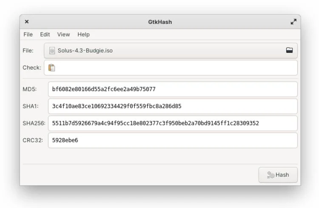Viewport: 319px width, 208px height.
Task: Click the SHA256 label
Action: tap(34, 123)
